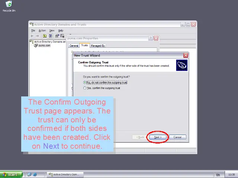
Task: Click the Internet Explorer quick launch icon
Action: 35,174
